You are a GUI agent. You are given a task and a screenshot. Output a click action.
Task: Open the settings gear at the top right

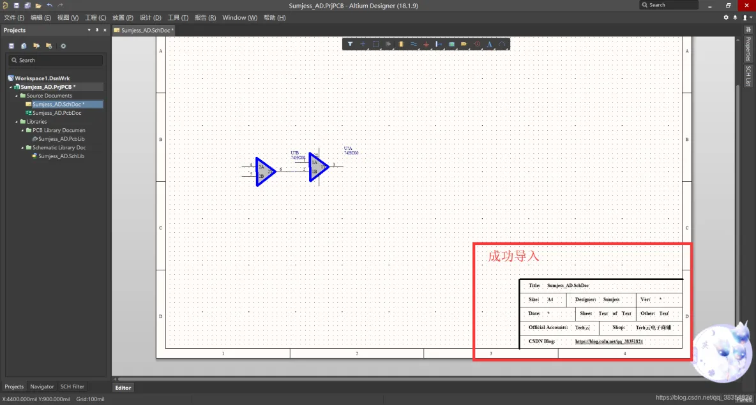726,17
